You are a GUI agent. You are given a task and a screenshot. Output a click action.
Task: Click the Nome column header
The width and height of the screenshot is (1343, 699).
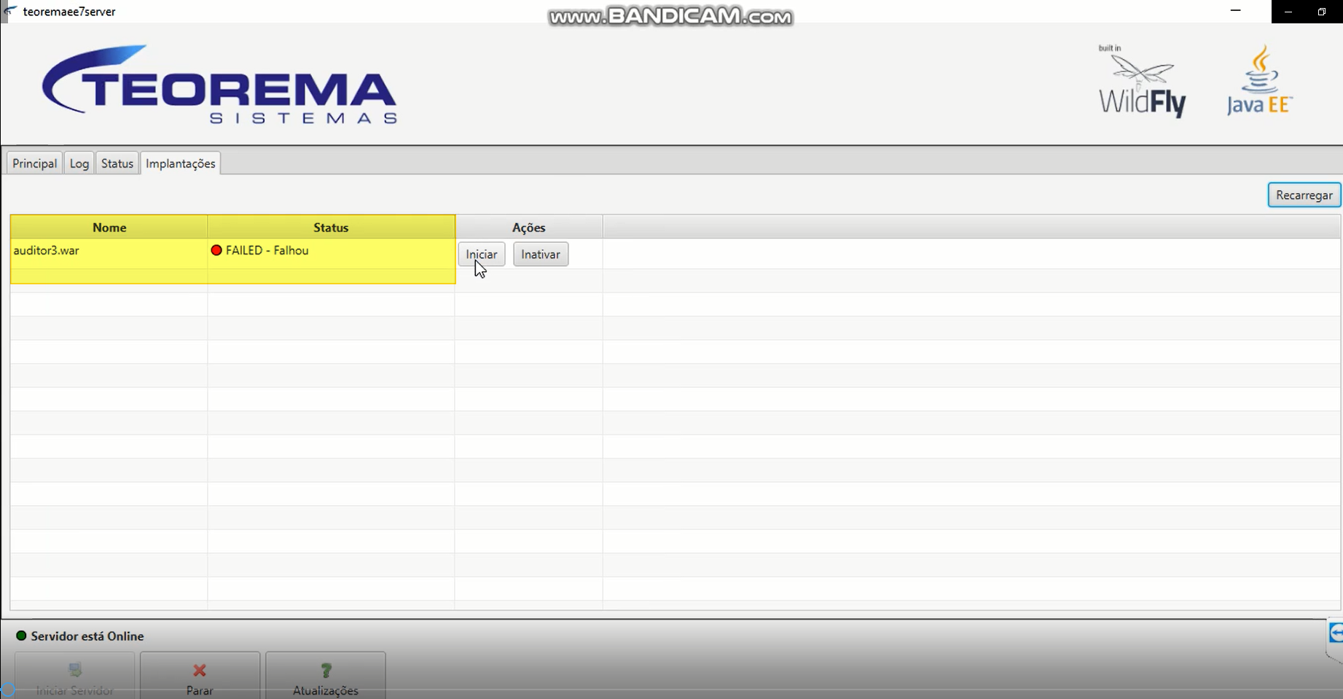coord(109,227)
